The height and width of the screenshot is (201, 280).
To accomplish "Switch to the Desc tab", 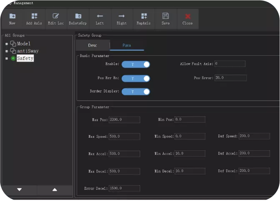I will (92, 45).
